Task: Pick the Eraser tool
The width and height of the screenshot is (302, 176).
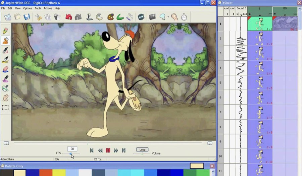Action: [5, 69]
